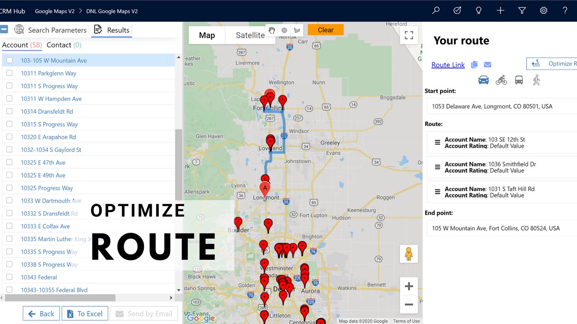Check 103-105 W Mountain Ave checkbox
This screenshot has height=324, width=577.
coord(9,60)
